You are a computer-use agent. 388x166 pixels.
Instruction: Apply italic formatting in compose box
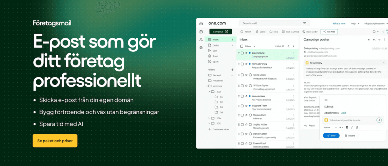pos(352,127)
